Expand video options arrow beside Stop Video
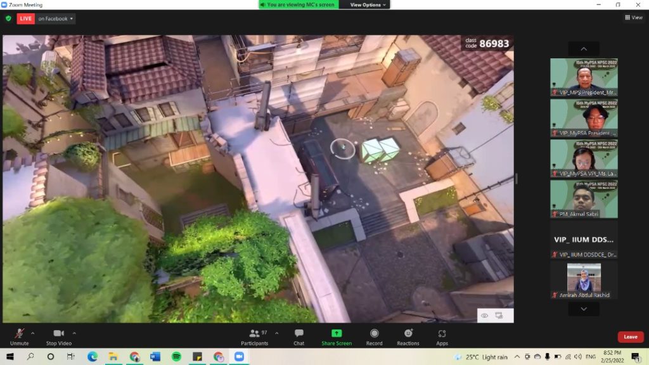Viewport: 649px width, 365px height. (74, 333)
